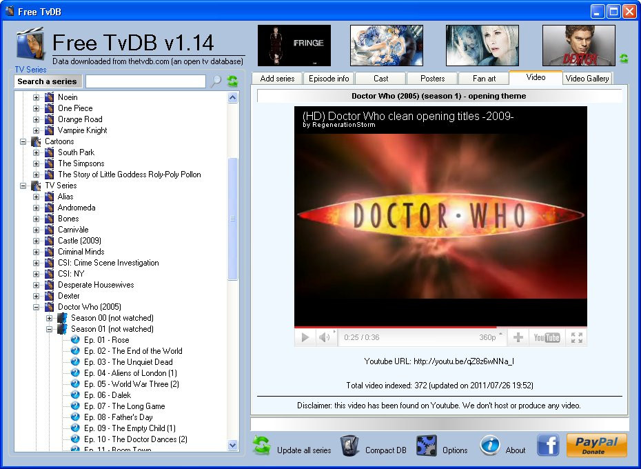Click the Options gears icon
The height and width of the screenshot is (469, 641).
pos(427,446)
